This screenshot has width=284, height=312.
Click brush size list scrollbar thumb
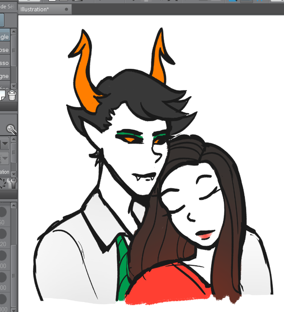tap(14, 276)
